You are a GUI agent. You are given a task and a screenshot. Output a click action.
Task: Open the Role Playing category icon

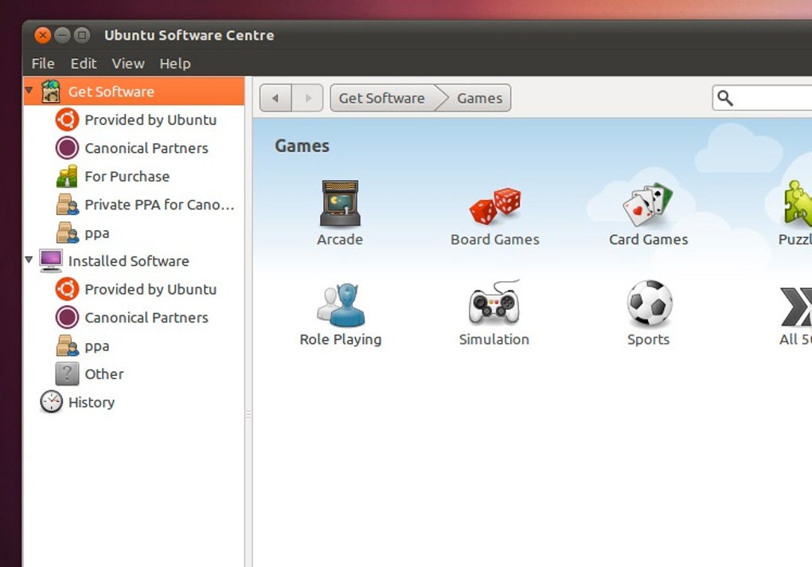(341, 304)
